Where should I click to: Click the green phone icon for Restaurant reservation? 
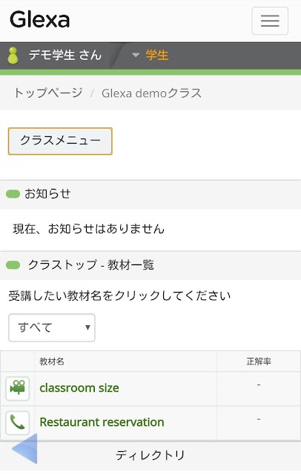(18, 423)
